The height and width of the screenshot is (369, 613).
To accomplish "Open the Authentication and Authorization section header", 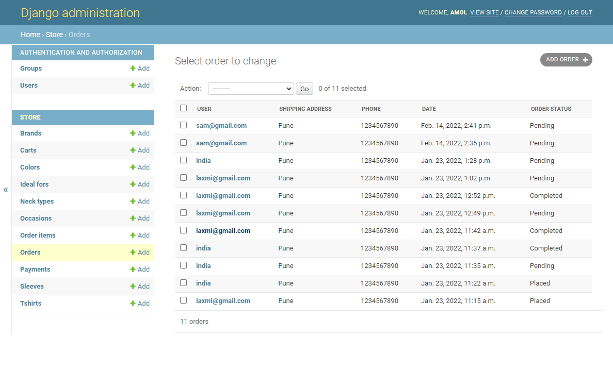I will click(x=82, y=53).
